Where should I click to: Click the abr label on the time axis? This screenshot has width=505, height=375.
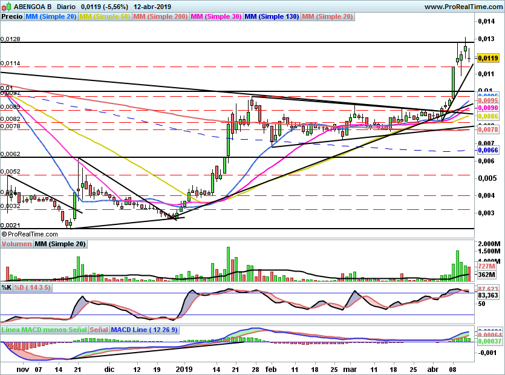tap(433, 369)
